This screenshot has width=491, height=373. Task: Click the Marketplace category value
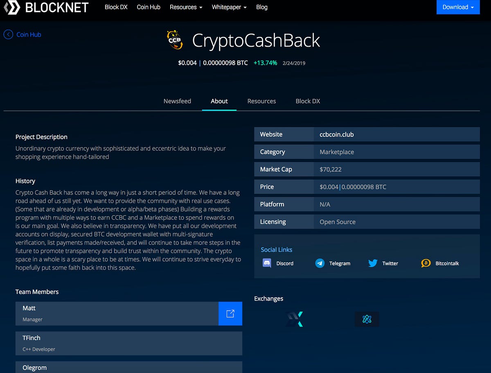337,152
